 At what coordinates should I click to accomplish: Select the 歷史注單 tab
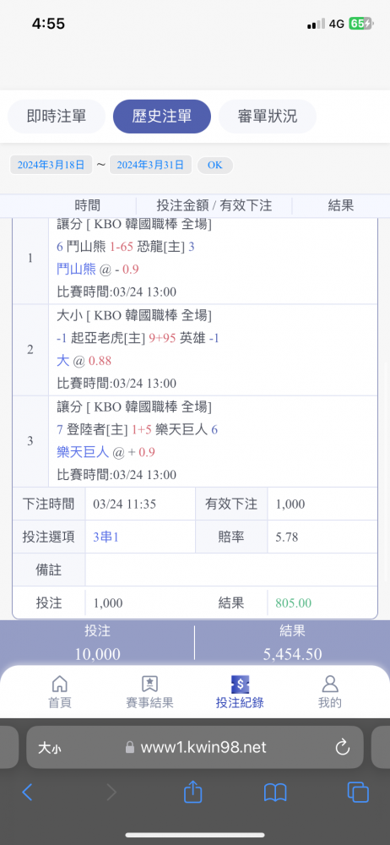[x=162, y=117]
